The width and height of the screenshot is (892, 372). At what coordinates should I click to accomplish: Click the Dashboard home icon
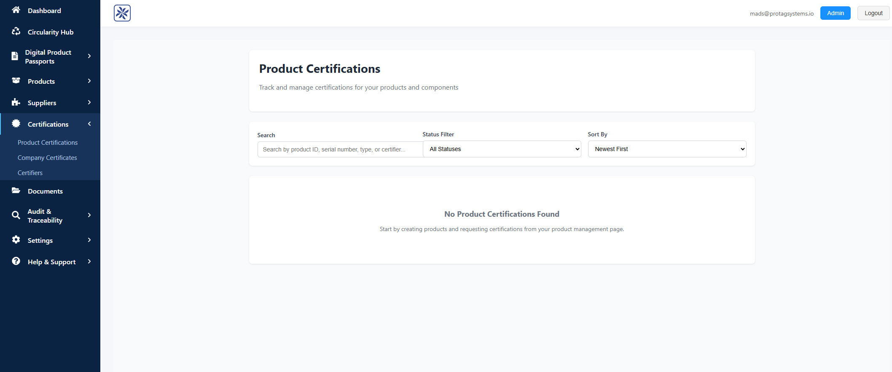tap(16, 10)
